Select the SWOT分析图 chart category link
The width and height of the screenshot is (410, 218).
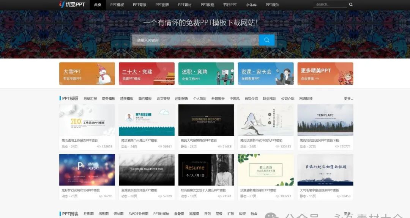[x=138, y=213]
